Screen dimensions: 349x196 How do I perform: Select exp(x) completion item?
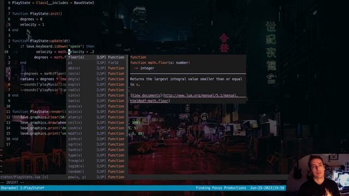click(97, 84)
